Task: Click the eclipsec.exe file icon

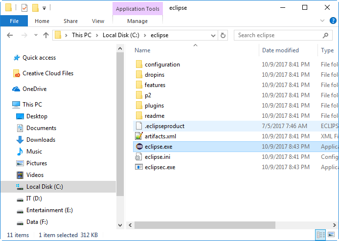Action: click(x=139, y=167)
